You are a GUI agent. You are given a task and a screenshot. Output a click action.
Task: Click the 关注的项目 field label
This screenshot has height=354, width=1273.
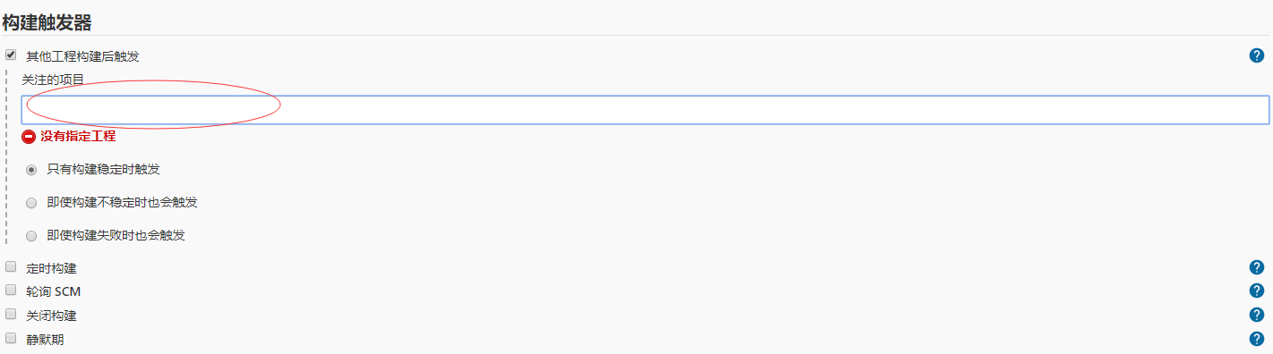coord(53,80)
